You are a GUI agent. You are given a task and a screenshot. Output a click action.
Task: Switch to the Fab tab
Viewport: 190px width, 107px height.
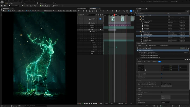(x=55, y=3)
